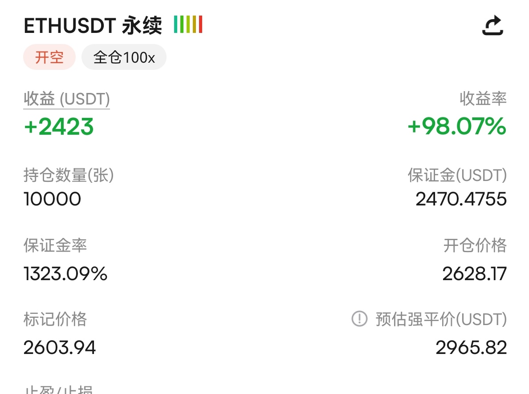This screenshot has width=529, height=394.
Task: Tap the 标记价格 label
Action: 55,319
